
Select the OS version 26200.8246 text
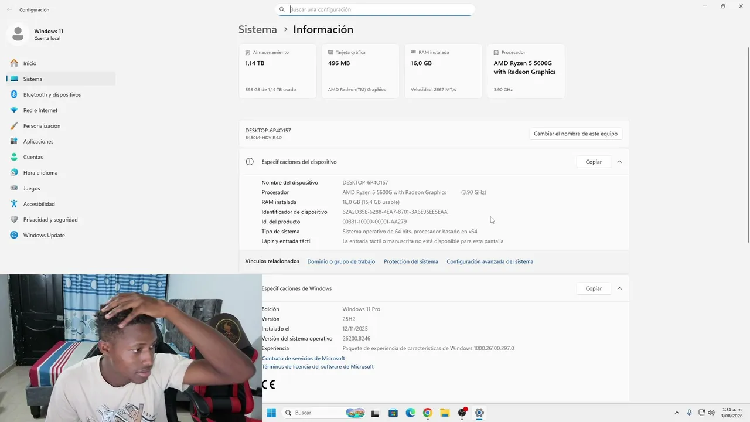(x=356, y=338)
